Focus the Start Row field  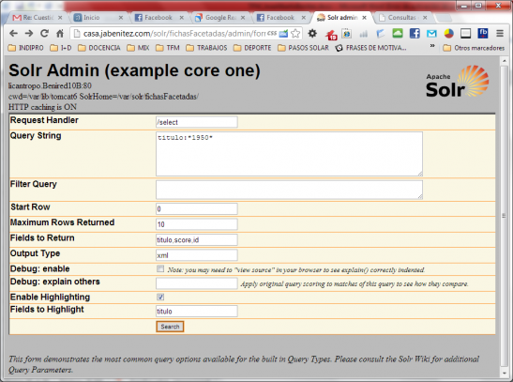pyautogui.click(x=197, y=209)
